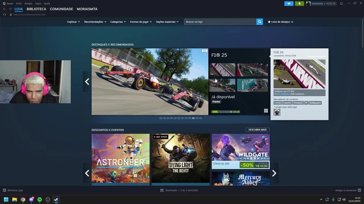Open the Dying Light The Beast live card
364x204 pixels.
[x=181, y=160]
